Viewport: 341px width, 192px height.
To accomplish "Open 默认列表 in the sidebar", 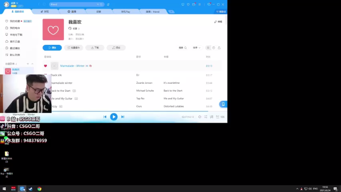I will point(15,55).
